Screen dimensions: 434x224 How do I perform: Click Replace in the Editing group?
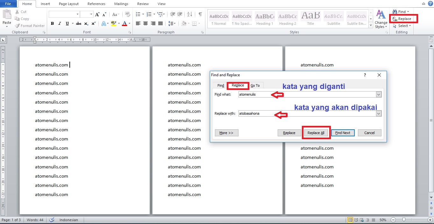pos(402,19)
